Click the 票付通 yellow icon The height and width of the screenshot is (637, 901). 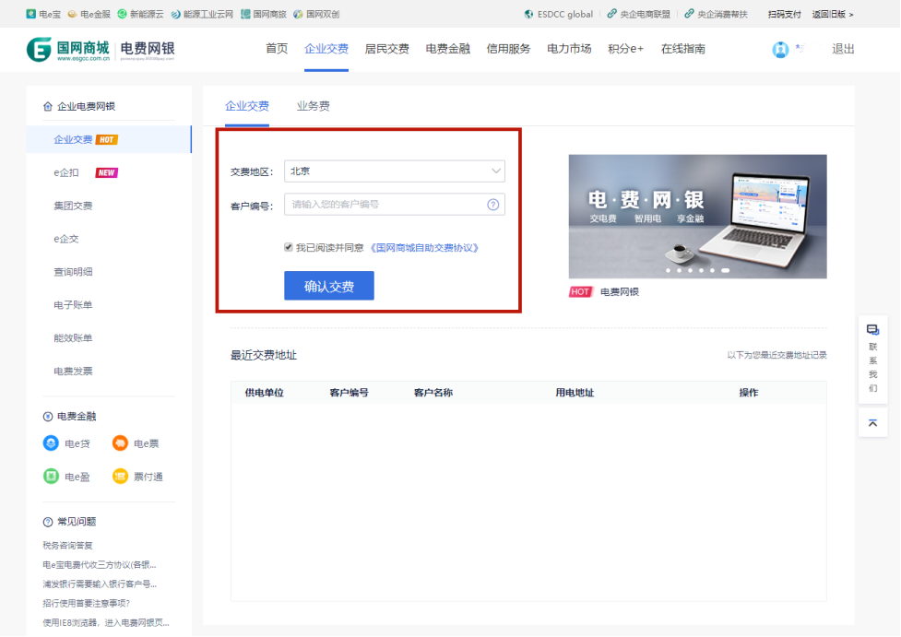click(120, 477)
